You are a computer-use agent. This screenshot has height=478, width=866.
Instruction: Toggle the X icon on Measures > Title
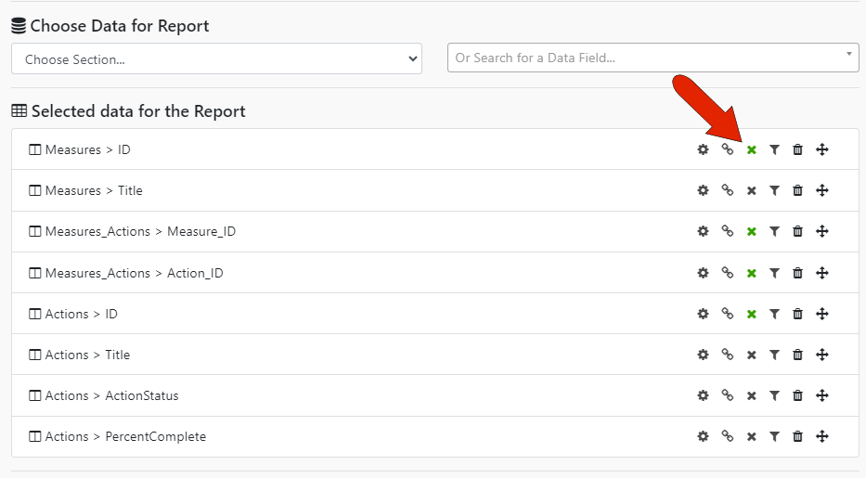click(751, 190)
